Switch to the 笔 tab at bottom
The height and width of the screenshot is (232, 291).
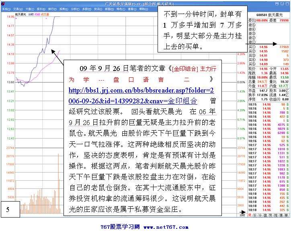(x=250, y=215)
